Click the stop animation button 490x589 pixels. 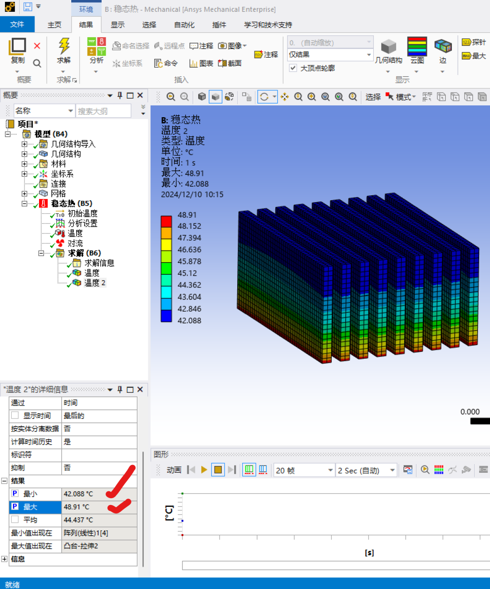point(218,470)
